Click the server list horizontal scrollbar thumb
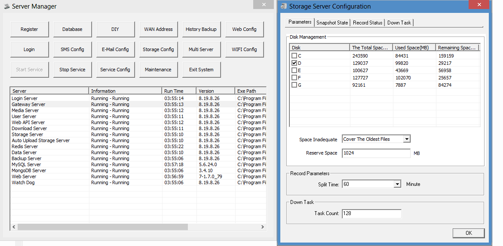503x246 pixels. [x=103, y=227]
